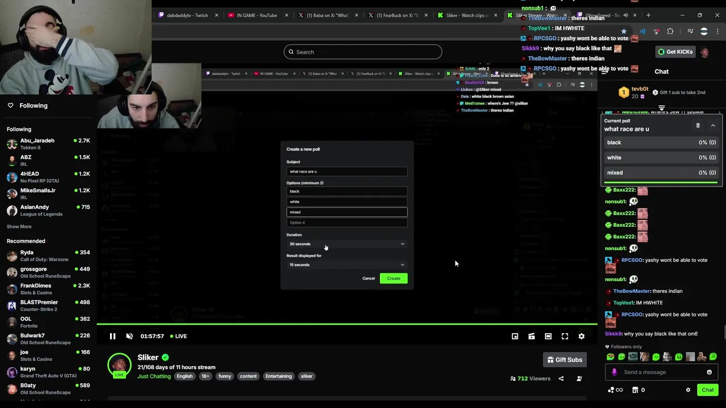Viewport: 726px width, 408px height.
Task: Open the browser media control icon
Action: (x=690, y=31)
